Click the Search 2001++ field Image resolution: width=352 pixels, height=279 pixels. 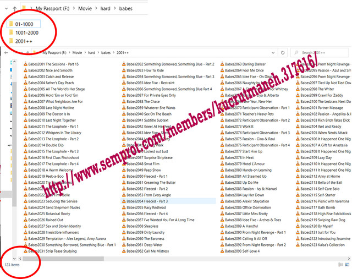[320, 53]
